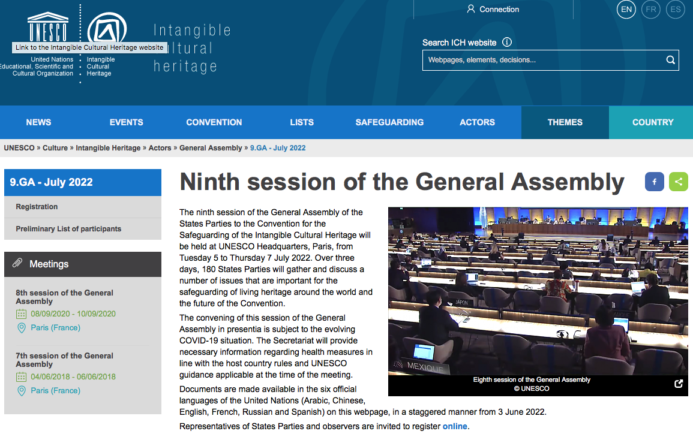
Task: Click the Eighth session photo caption
Action: pyautogui.click(x=532, y=379)
